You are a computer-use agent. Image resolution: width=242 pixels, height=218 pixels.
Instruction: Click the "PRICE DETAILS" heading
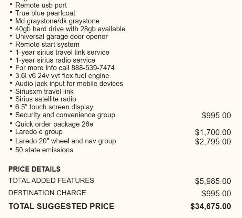click(x=34, y=169)
